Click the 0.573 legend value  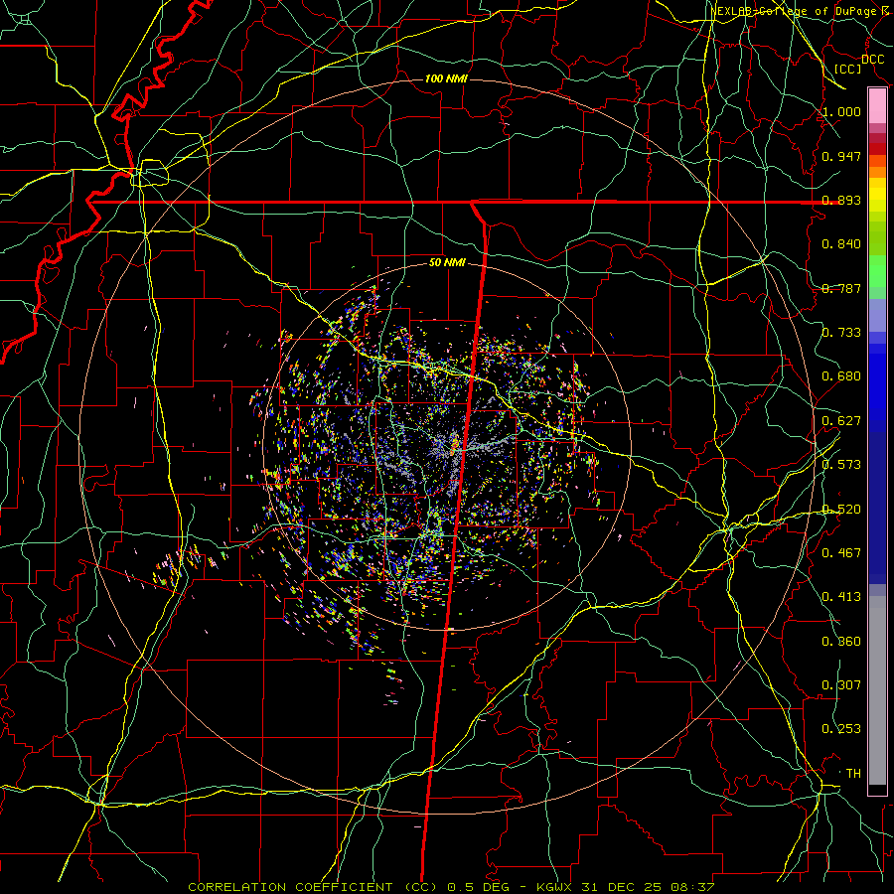[x=841, y=465]
